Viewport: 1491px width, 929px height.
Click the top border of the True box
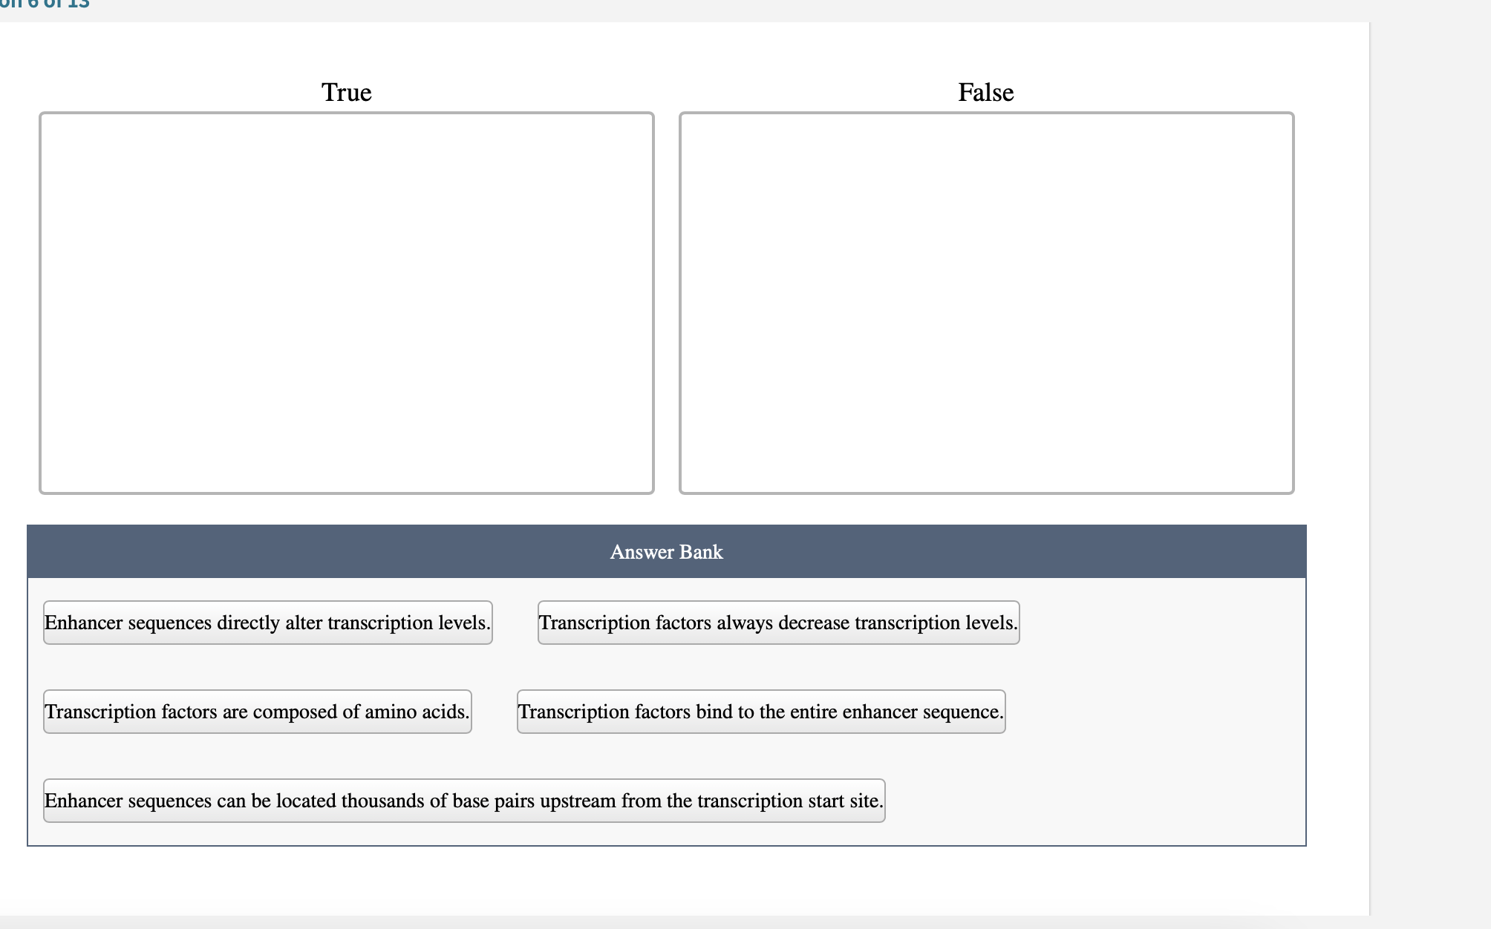pos(347,114)
